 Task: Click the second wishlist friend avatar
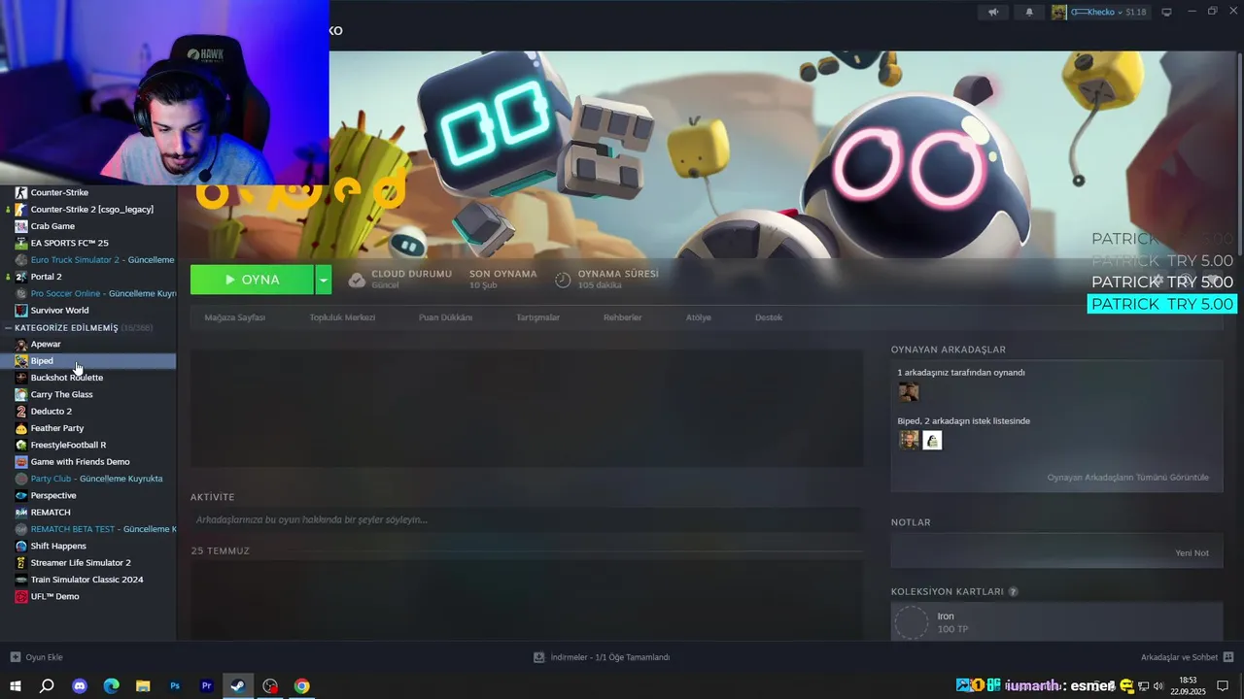tap(932, 441)
